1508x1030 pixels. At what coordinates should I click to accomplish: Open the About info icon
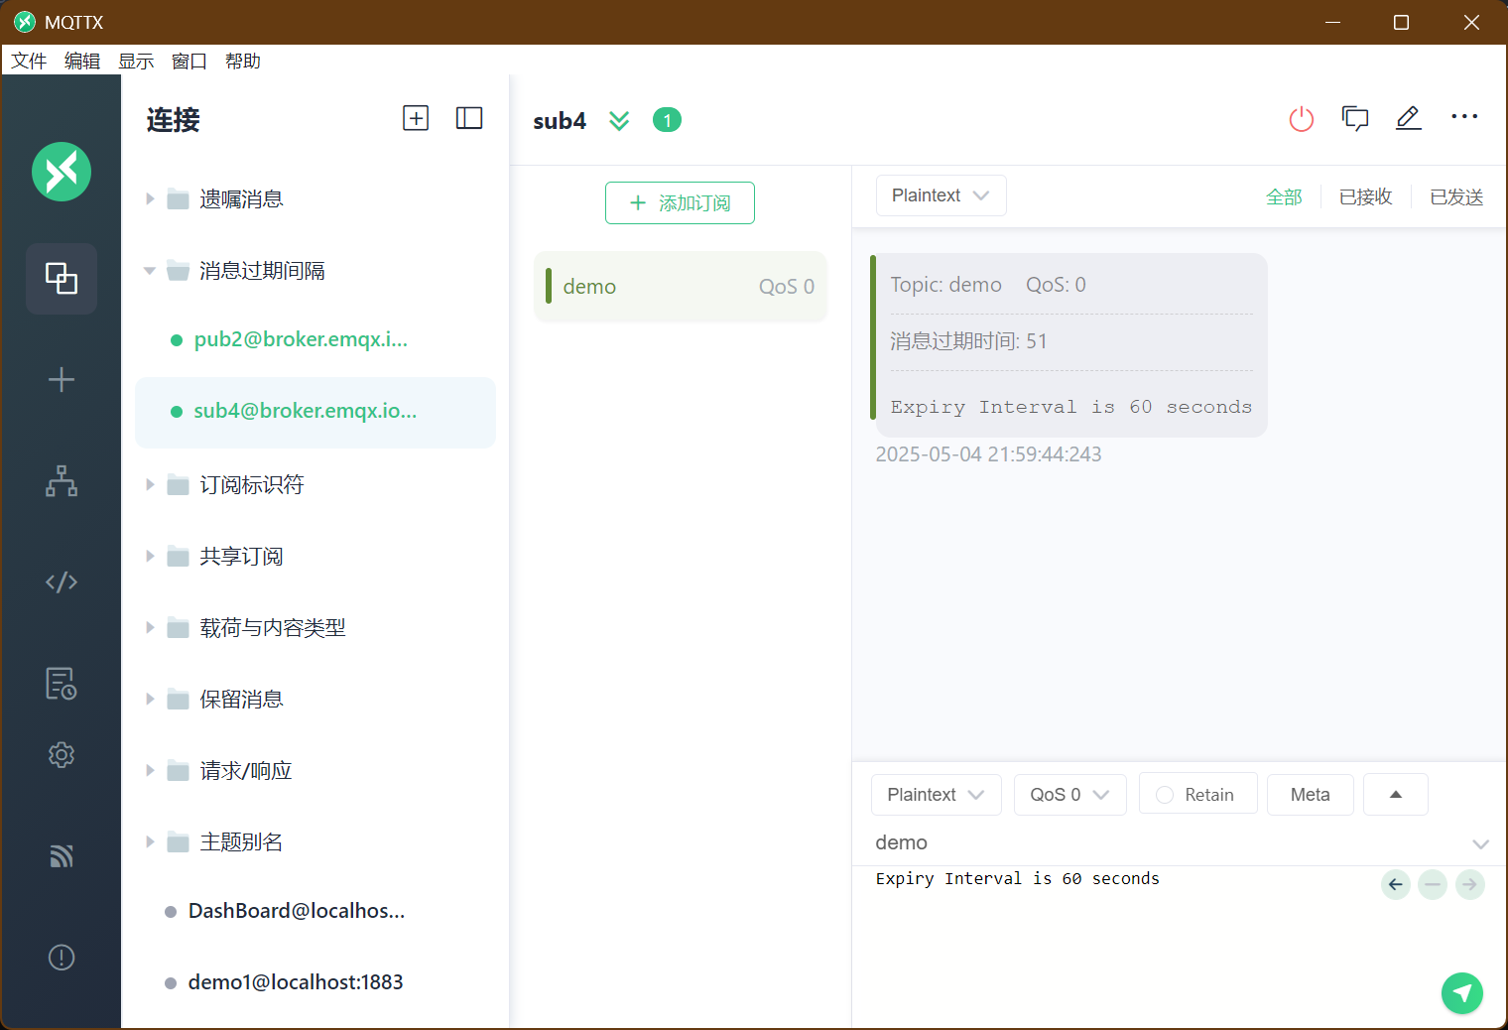[62, 958]
